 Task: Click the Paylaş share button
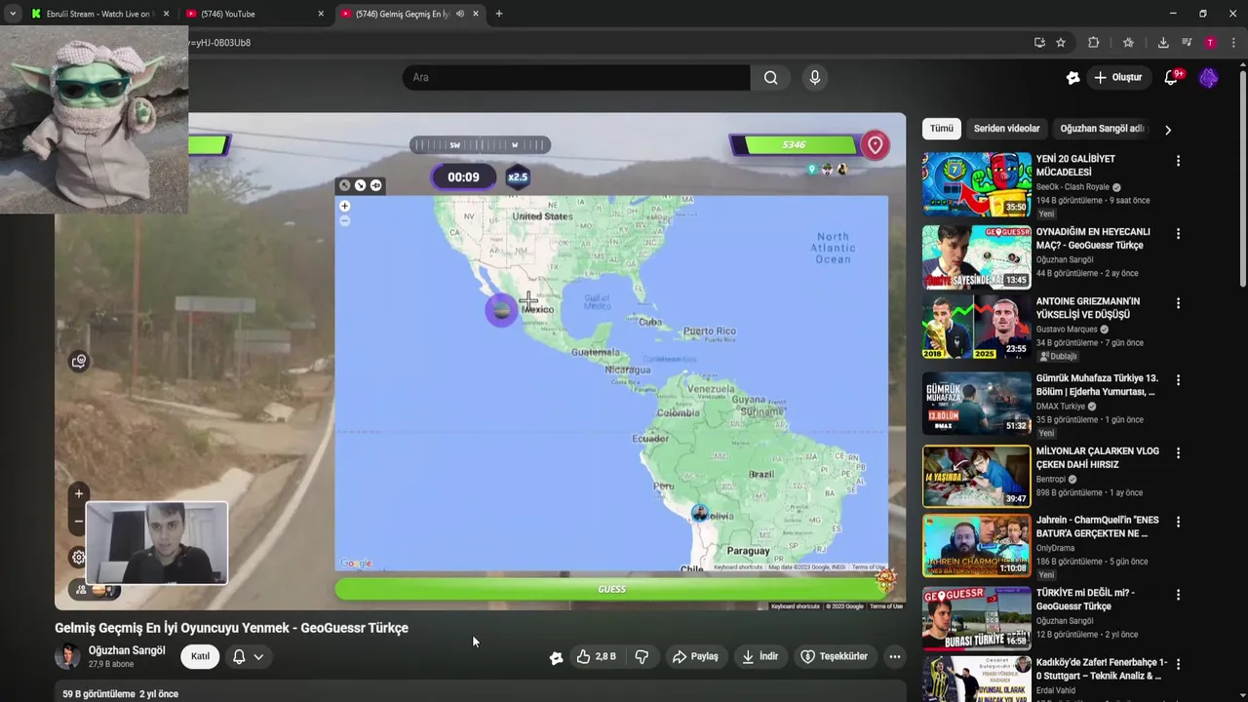pos(695,656)
